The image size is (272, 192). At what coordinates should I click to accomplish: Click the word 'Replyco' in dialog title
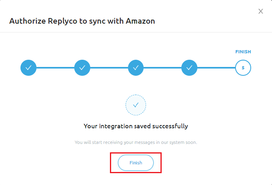62,21
